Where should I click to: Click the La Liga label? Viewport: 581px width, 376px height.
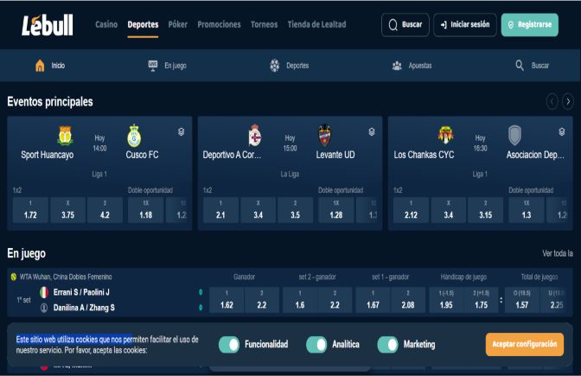tap(290, 174)
